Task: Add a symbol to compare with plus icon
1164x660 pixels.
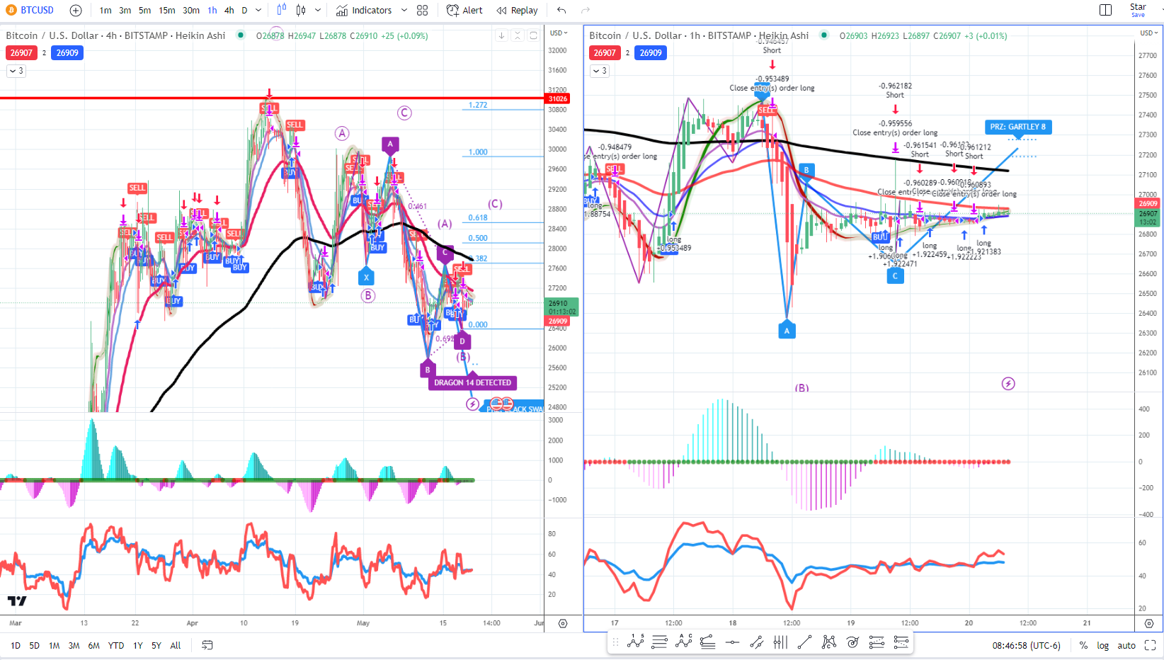Action: point(76,10)
